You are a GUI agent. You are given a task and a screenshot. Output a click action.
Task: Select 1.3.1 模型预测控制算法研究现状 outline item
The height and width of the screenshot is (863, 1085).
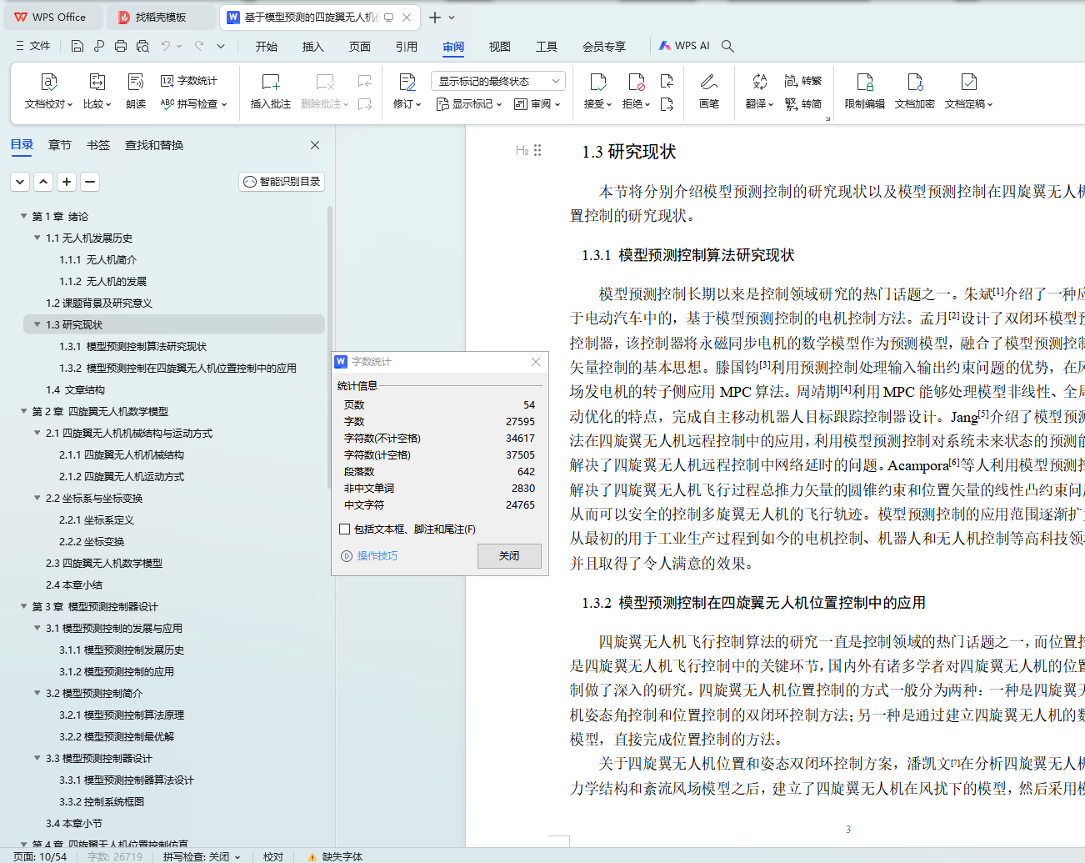coord(133,346)
